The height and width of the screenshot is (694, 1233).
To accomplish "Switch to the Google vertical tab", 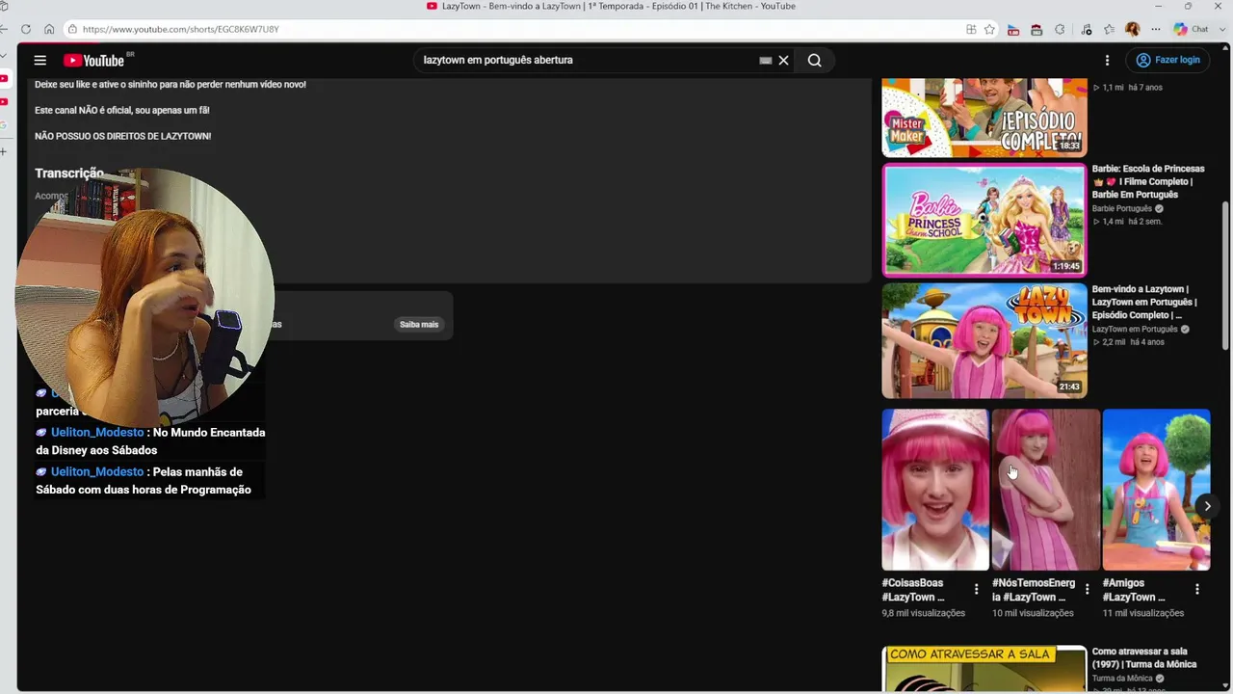I will click(x=4, y=125).
